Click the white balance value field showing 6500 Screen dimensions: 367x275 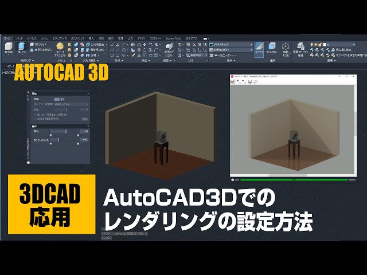[x=84, y=140]
